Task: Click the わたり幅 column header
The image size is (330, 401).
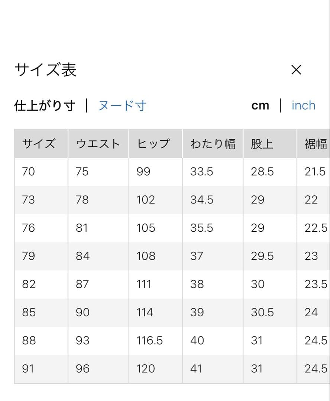Action: pyautogui.click(x=213, y=144)
